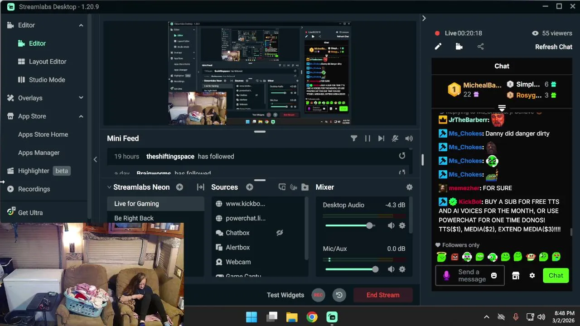Open scene transitions next to Streamlabs Neon
580x326 pixels.
200,187
